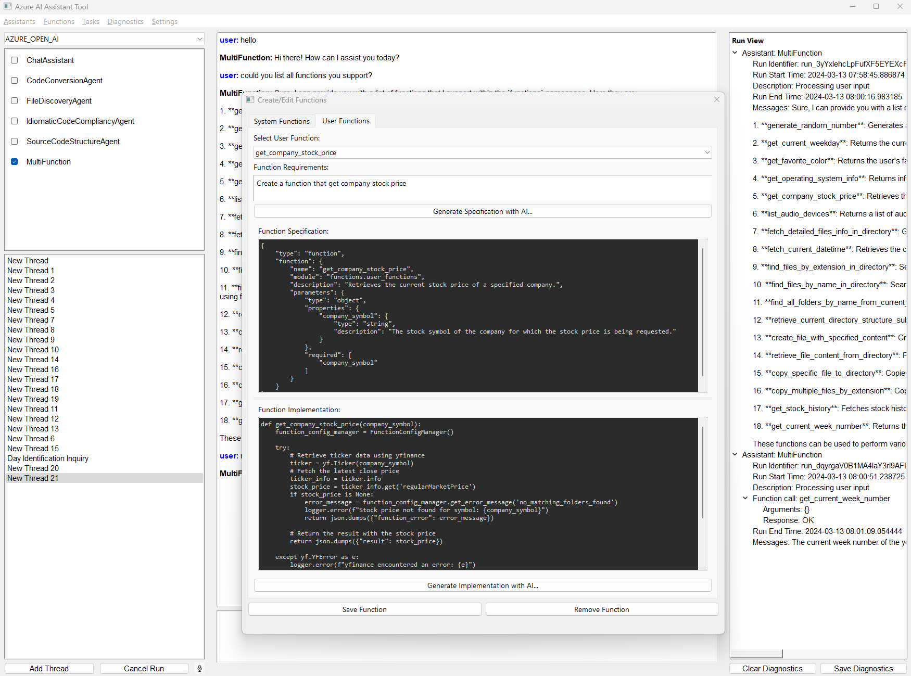
Task: Uncheck the MultiFunction assistant
Action: point(14,162)
